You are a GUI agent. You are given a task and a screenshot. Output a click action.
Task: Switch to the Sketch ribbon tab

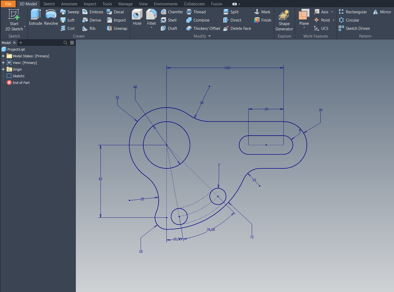(49, 4)
